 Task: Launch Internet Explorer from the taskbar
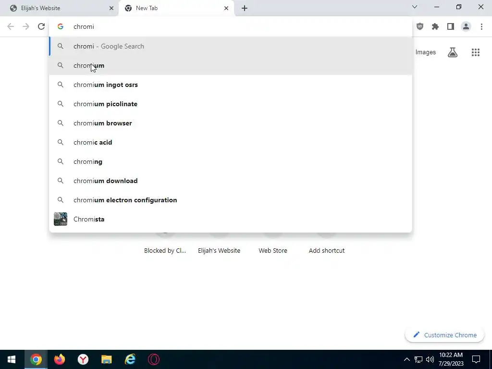130,359
